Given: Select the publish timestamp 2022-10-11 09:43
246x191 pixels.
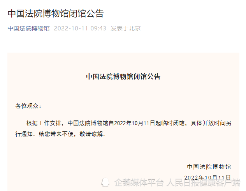Looking at the screenshot, I should [80, 28].
